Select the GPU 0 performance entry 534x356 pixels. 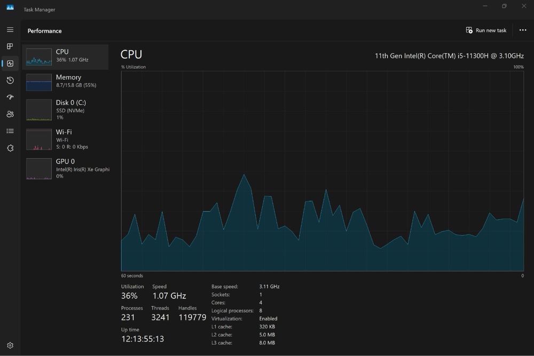coord(65,169)
